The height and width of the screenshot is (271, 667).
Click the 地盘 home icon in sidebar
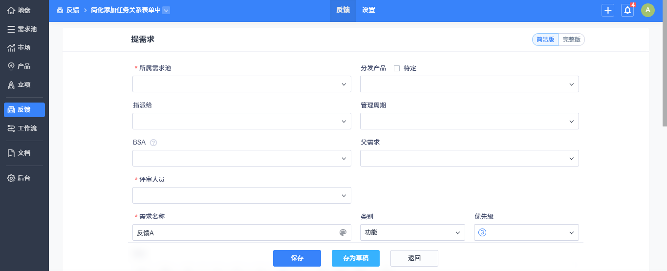[11, 10]
